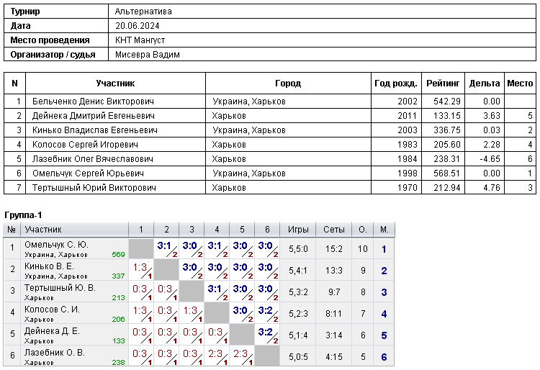
Task: Click games result '5,5:0'
Action: click(298, 249)
